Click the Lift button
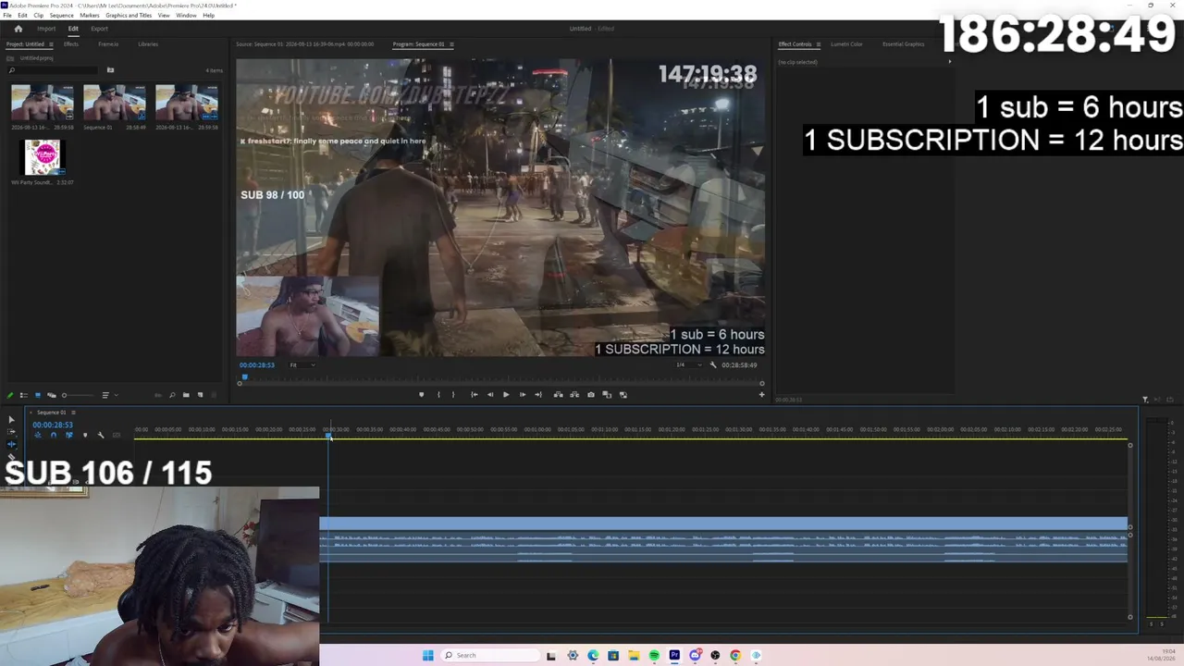This screenshot has height=666, width=1184. (x=559, y=395)
